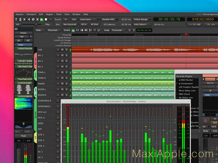The width and height of the screenshot is (218, 163).
Task: Toggle Follow Range option
Action: (x=142, y=20)
